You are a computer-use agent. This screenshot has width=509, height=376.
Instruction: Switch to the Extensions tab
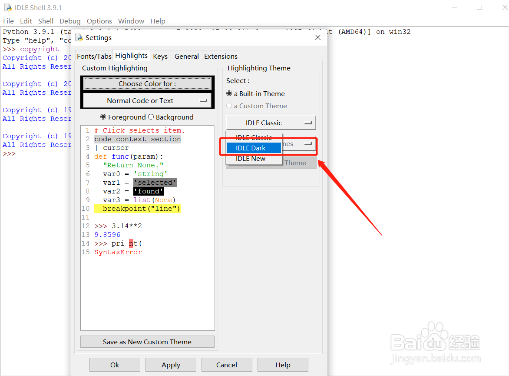221,56
